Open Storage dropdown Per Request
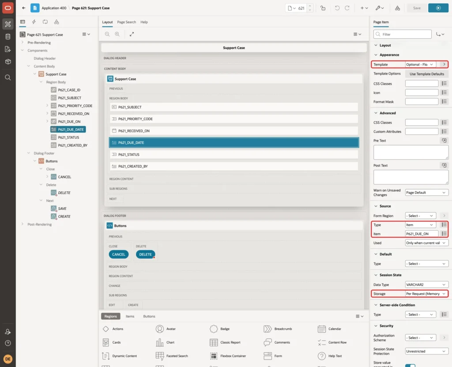This screenshot has width=452, height=367. tap(426, 293)
